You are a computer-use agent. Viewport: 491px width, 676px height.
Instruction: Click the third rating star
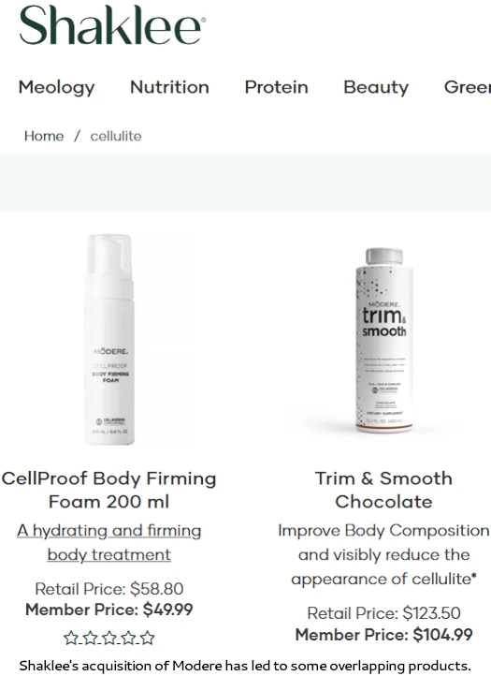109,638
